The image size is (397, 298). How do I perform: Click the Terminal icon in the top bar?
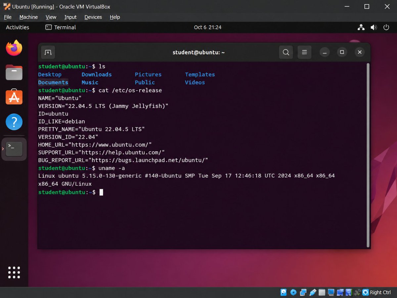(49, 27)
